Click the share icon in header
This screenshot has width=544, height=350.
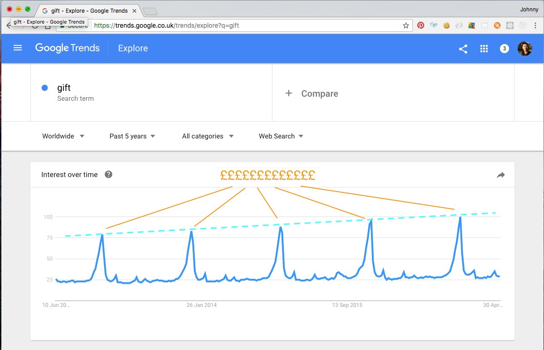pos(463,49)
